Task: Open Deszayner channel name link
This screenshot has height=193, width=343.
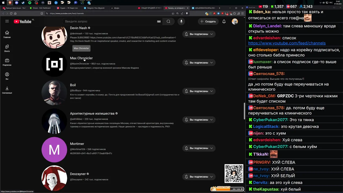Action: [x=78, y=174]
